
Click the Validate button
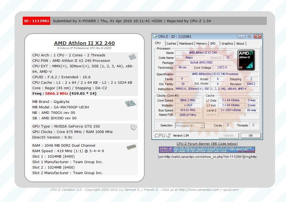coord(228,135)
